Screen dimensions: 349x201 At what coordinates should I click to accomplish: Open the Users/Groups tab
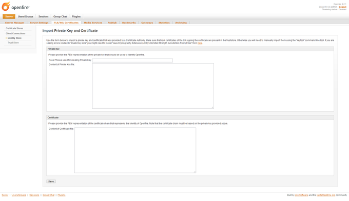tap(26, 16)
